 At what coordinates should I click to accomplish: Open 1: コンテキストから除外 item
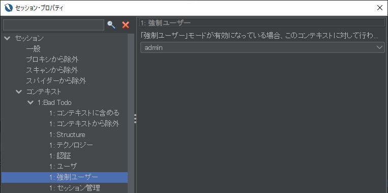tap(84, 124)
